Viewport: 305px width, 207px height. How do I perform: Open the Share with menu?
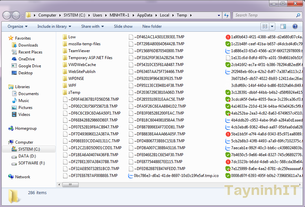pyautogui.click(x=92, y=26)
